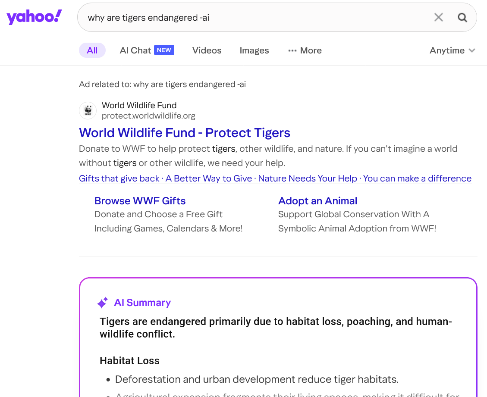Click the 'Tigers are endangered primarily' summary sentence
This screenshot has width=487, height=397.
point(276,328)
